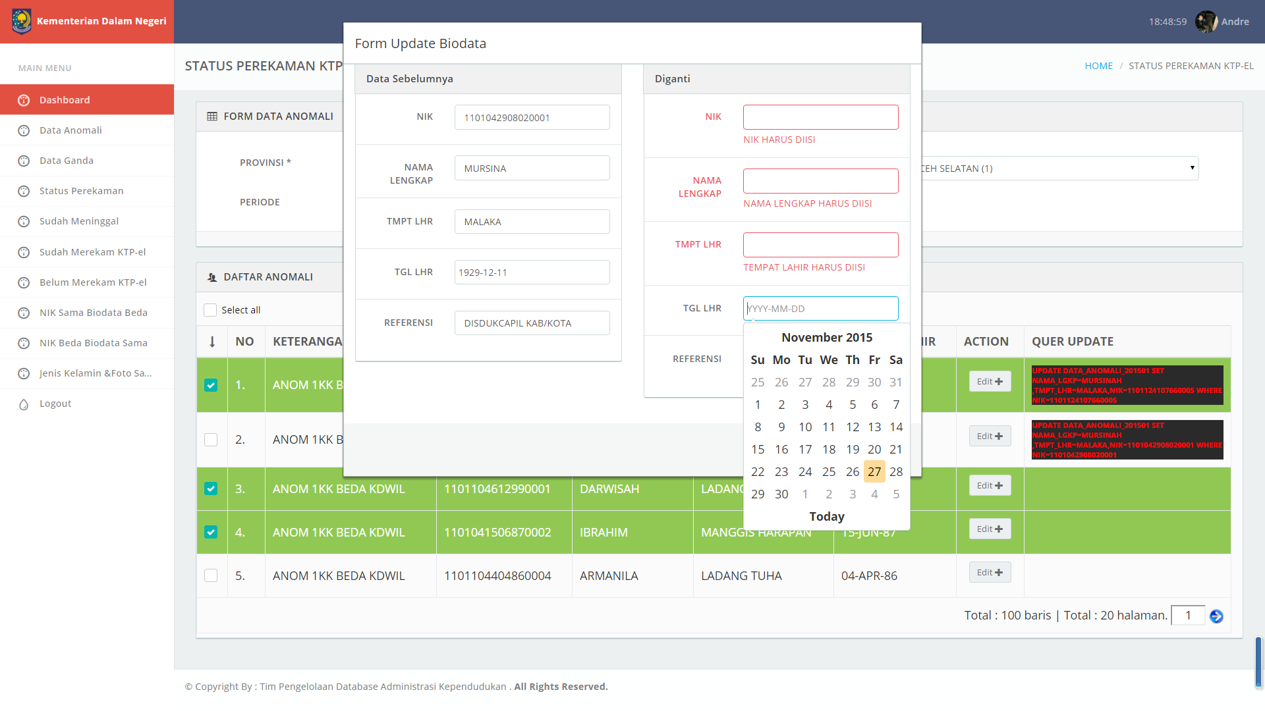Check row 5 ARMANILA checkbox
This screenshot has height=711, width=1265.
click(x=211, y=575)
